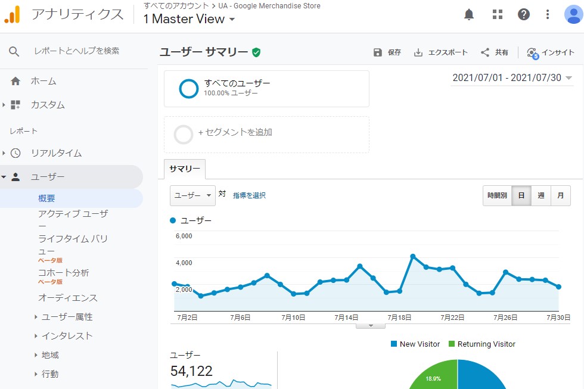Click the green 18.9% pie slice
The height and width of the screenshot is (389, 584).
point(436,376)
